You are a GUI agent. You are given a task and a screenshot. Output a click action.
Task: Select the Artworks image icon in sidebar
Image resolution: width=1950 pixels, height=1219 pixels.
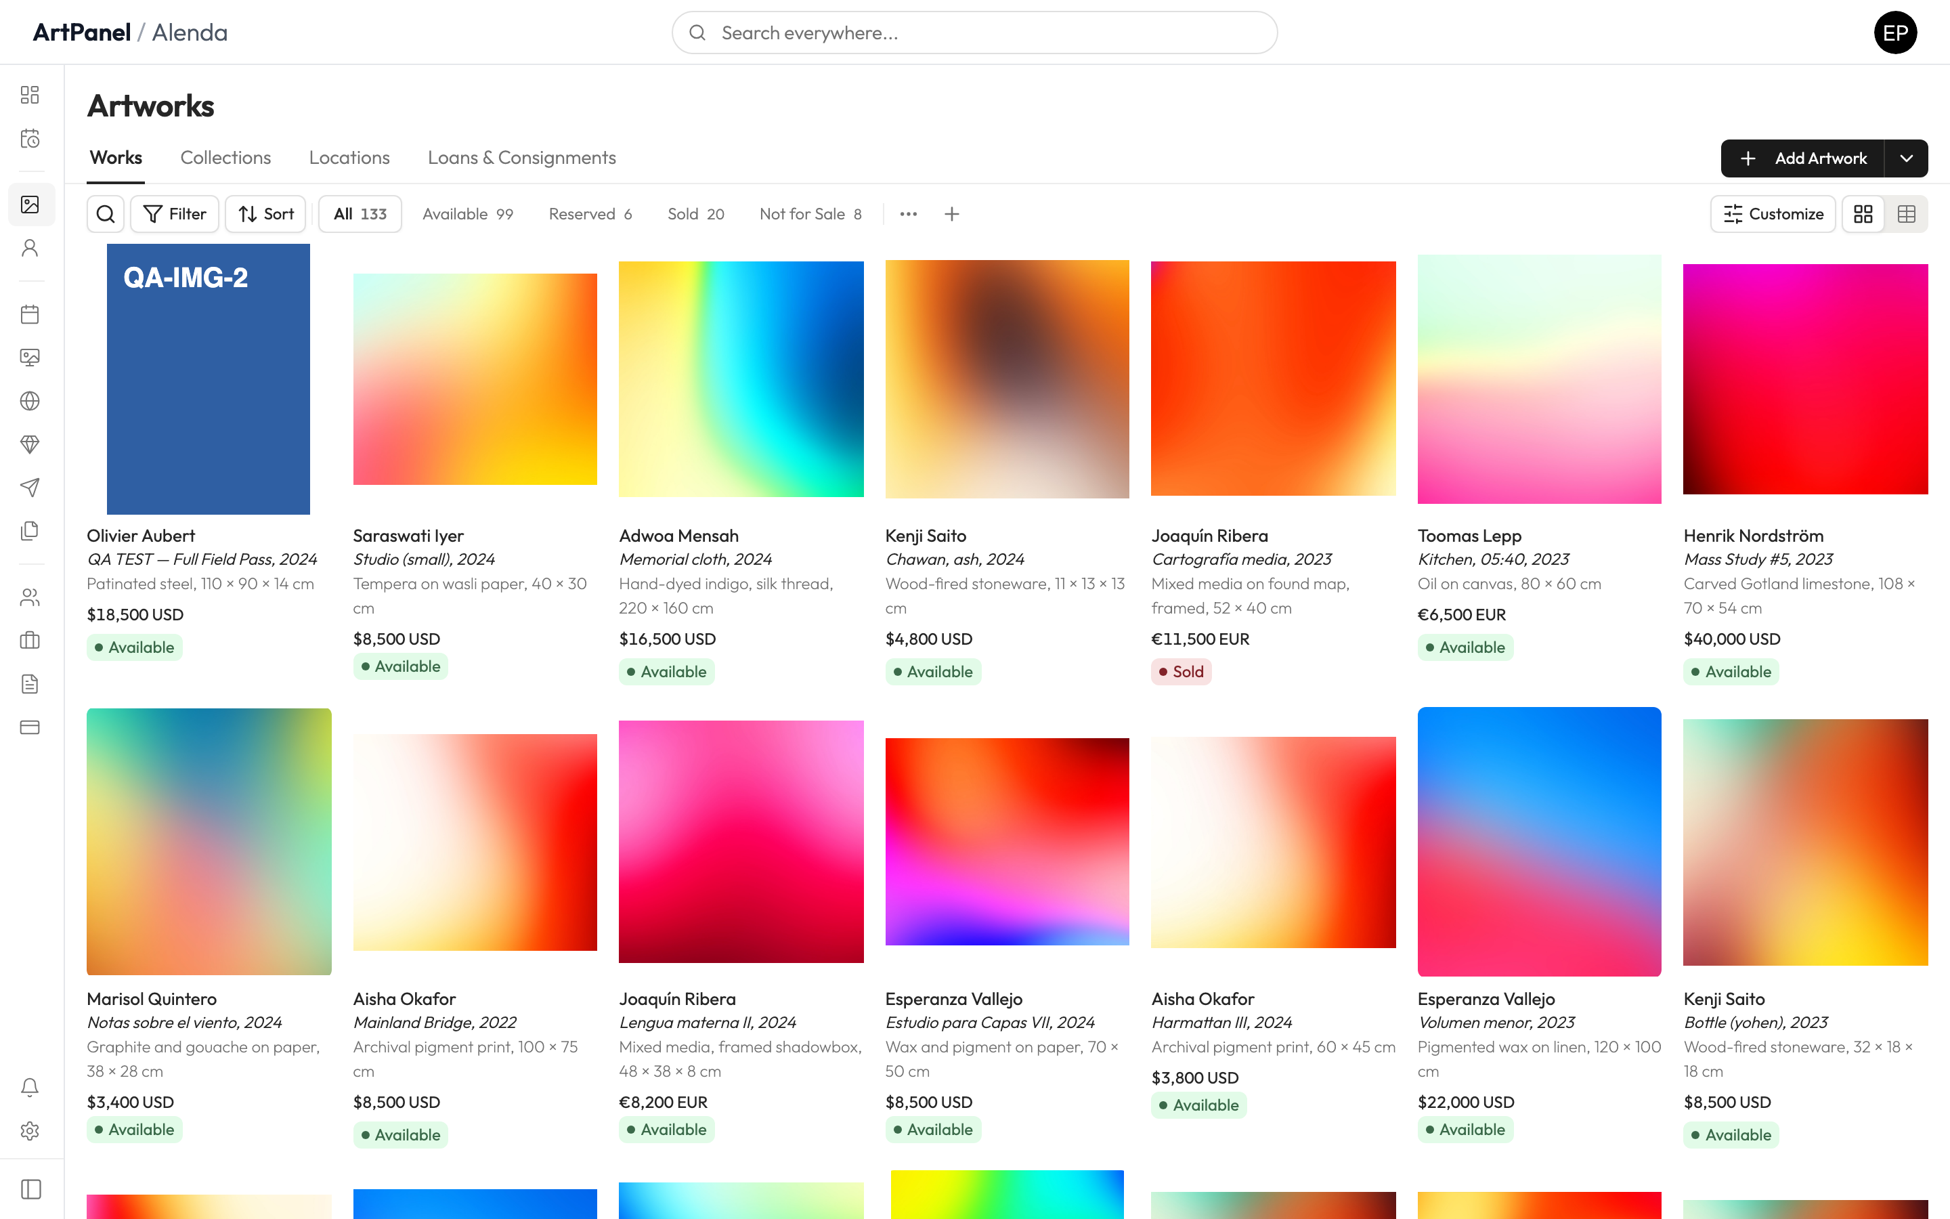(30, 205)
